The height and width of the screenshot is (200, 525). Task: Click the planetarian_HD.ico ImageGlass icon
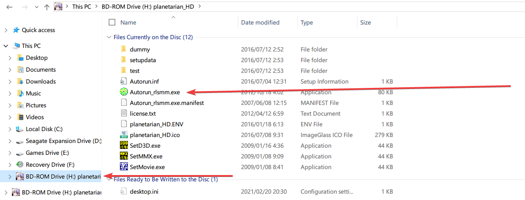(x=124, y=135)
